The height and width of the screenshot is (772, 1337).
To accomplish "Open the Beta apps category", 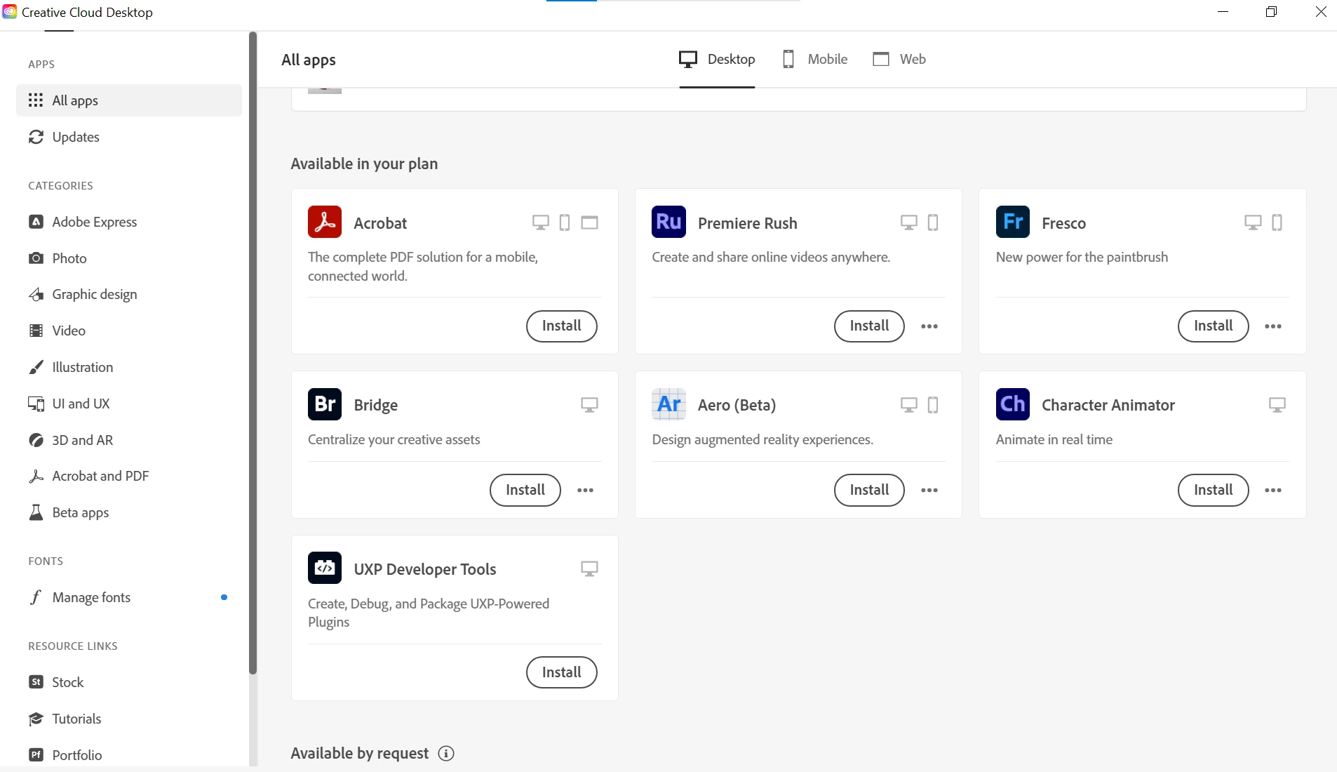I will pyautogui.click(x=129, y=512).
